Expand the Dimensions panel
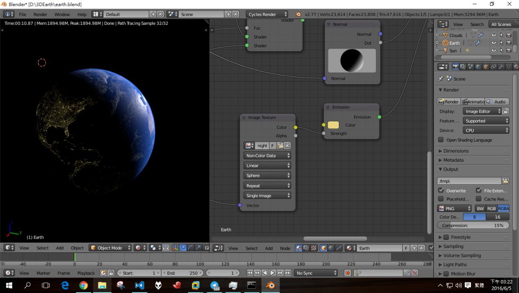519x293 pixels. pos(456,151)
